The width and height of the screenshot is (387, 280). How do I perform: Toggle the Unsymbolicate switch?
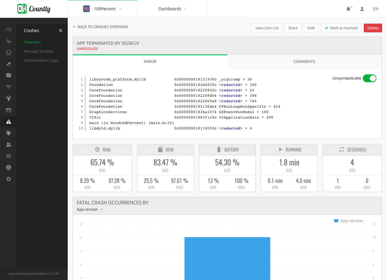coord(369,78)
